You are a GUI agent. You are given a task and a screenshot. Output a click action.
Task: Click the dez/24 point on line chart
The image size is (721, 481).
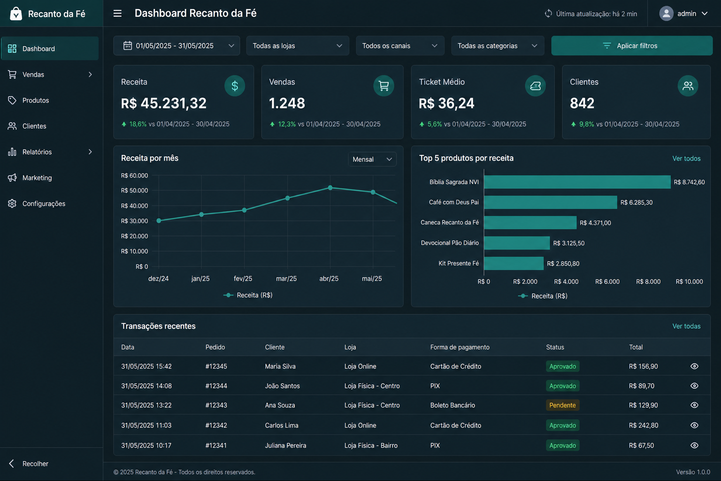click(159, 221)
